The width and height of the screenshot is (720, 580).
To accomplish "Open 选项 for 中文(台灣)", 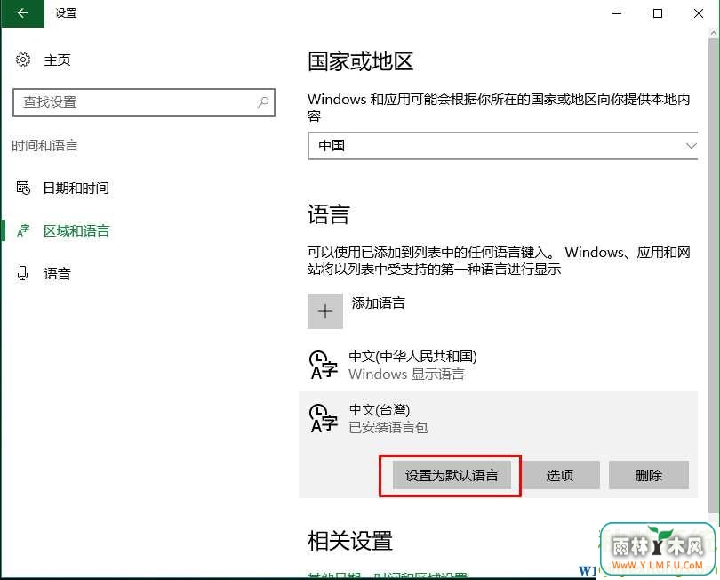I will 560,475.
